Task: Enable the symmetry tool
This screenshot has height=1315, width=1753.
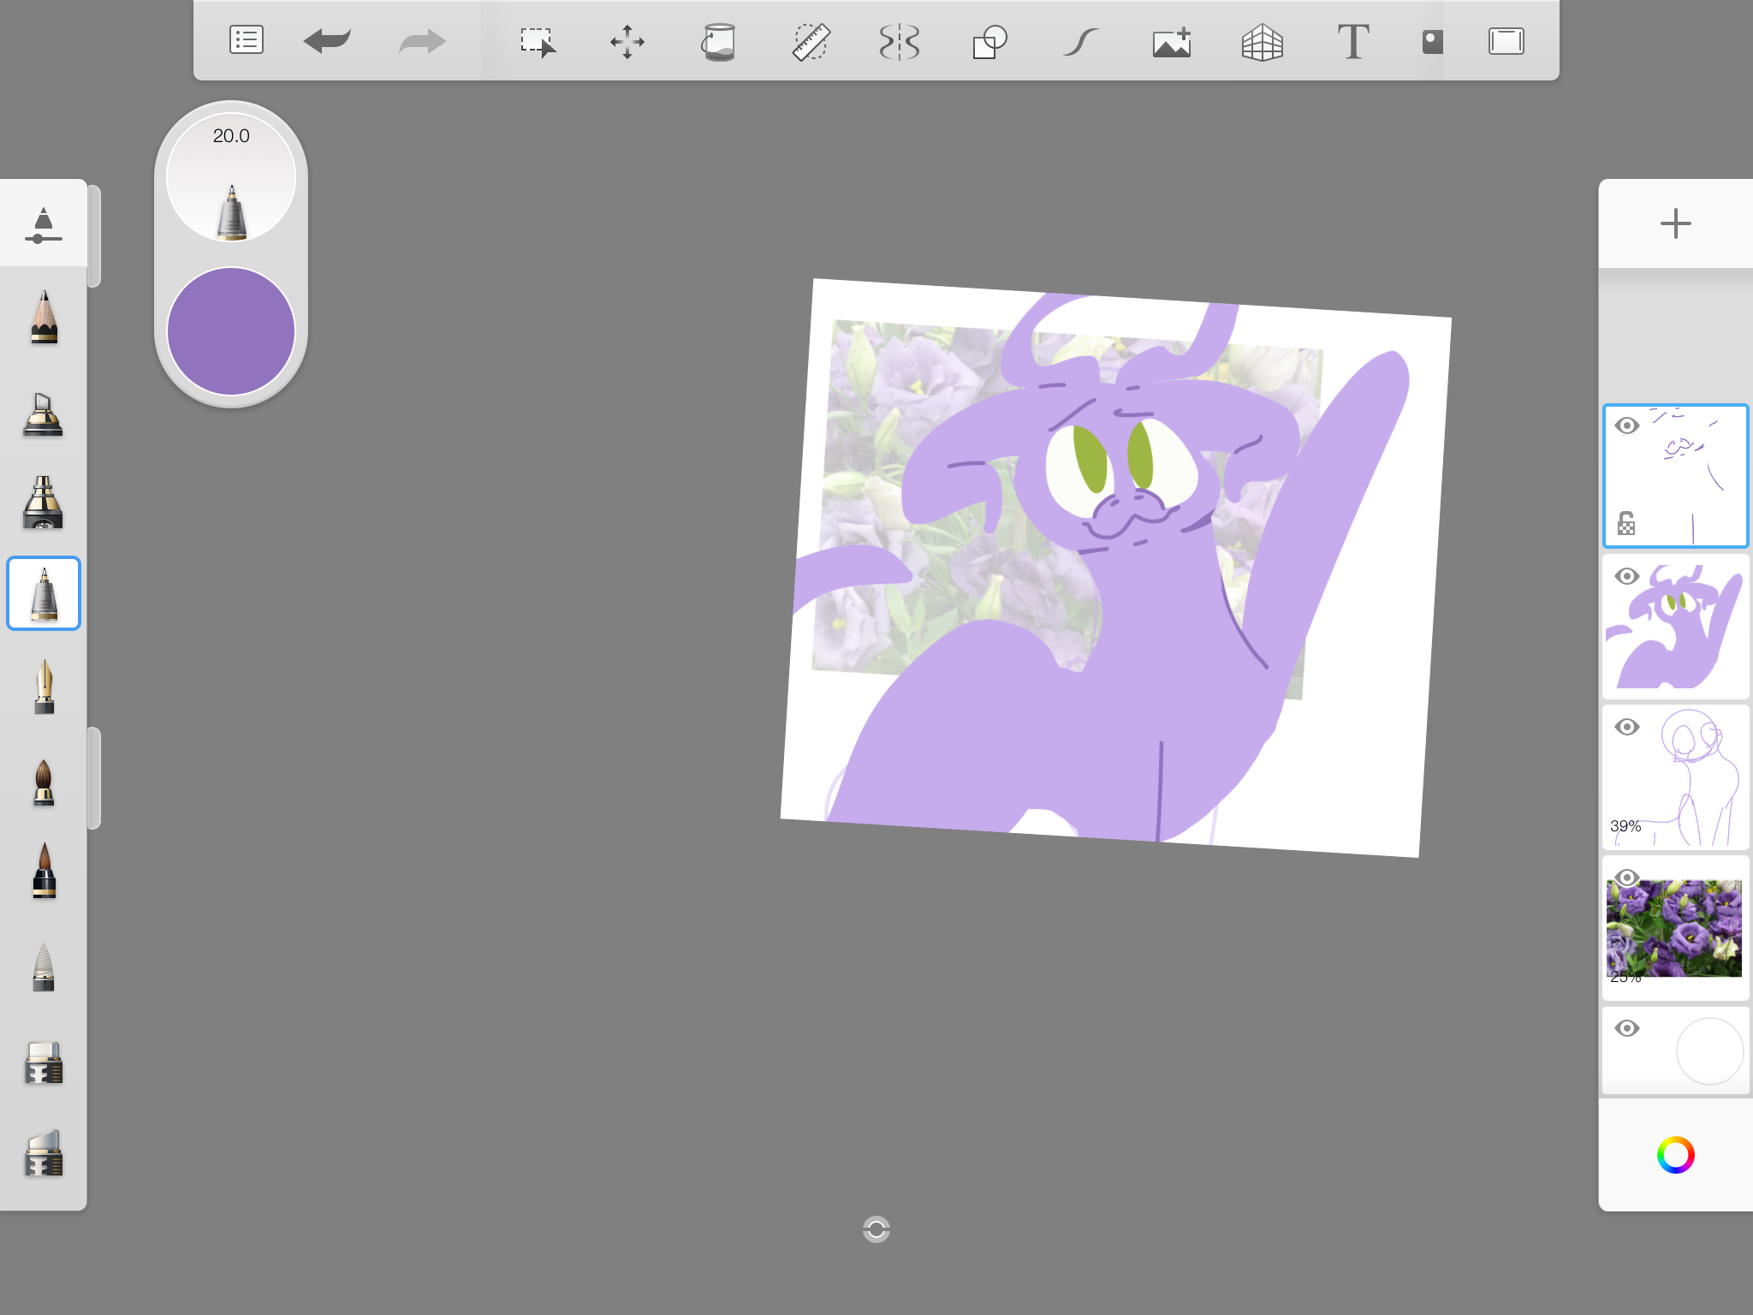Action: [900, 41]
